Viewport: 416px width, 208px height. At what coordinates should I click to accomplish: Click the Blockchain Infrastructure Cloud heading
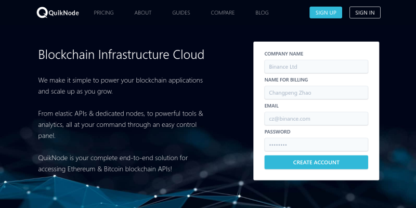click(121, 55)
